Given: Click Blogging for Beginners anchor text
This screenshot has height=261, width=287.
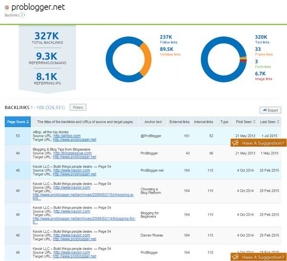Looking at the screenshot, I should coord(149,215).
